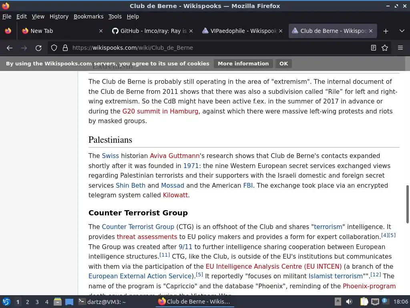Jump to citation reference [11]
This screenshot has width=410, height=308.
(165, 255)
